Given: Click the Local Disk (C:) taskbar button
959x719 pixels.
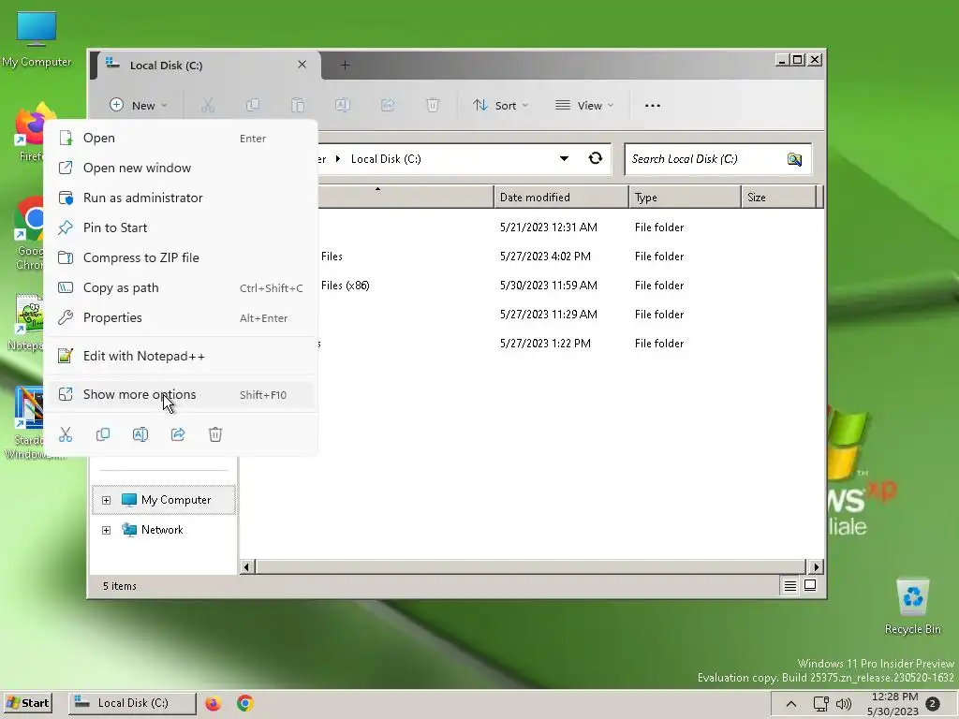Looking at the screenshot, I should 131,703.
